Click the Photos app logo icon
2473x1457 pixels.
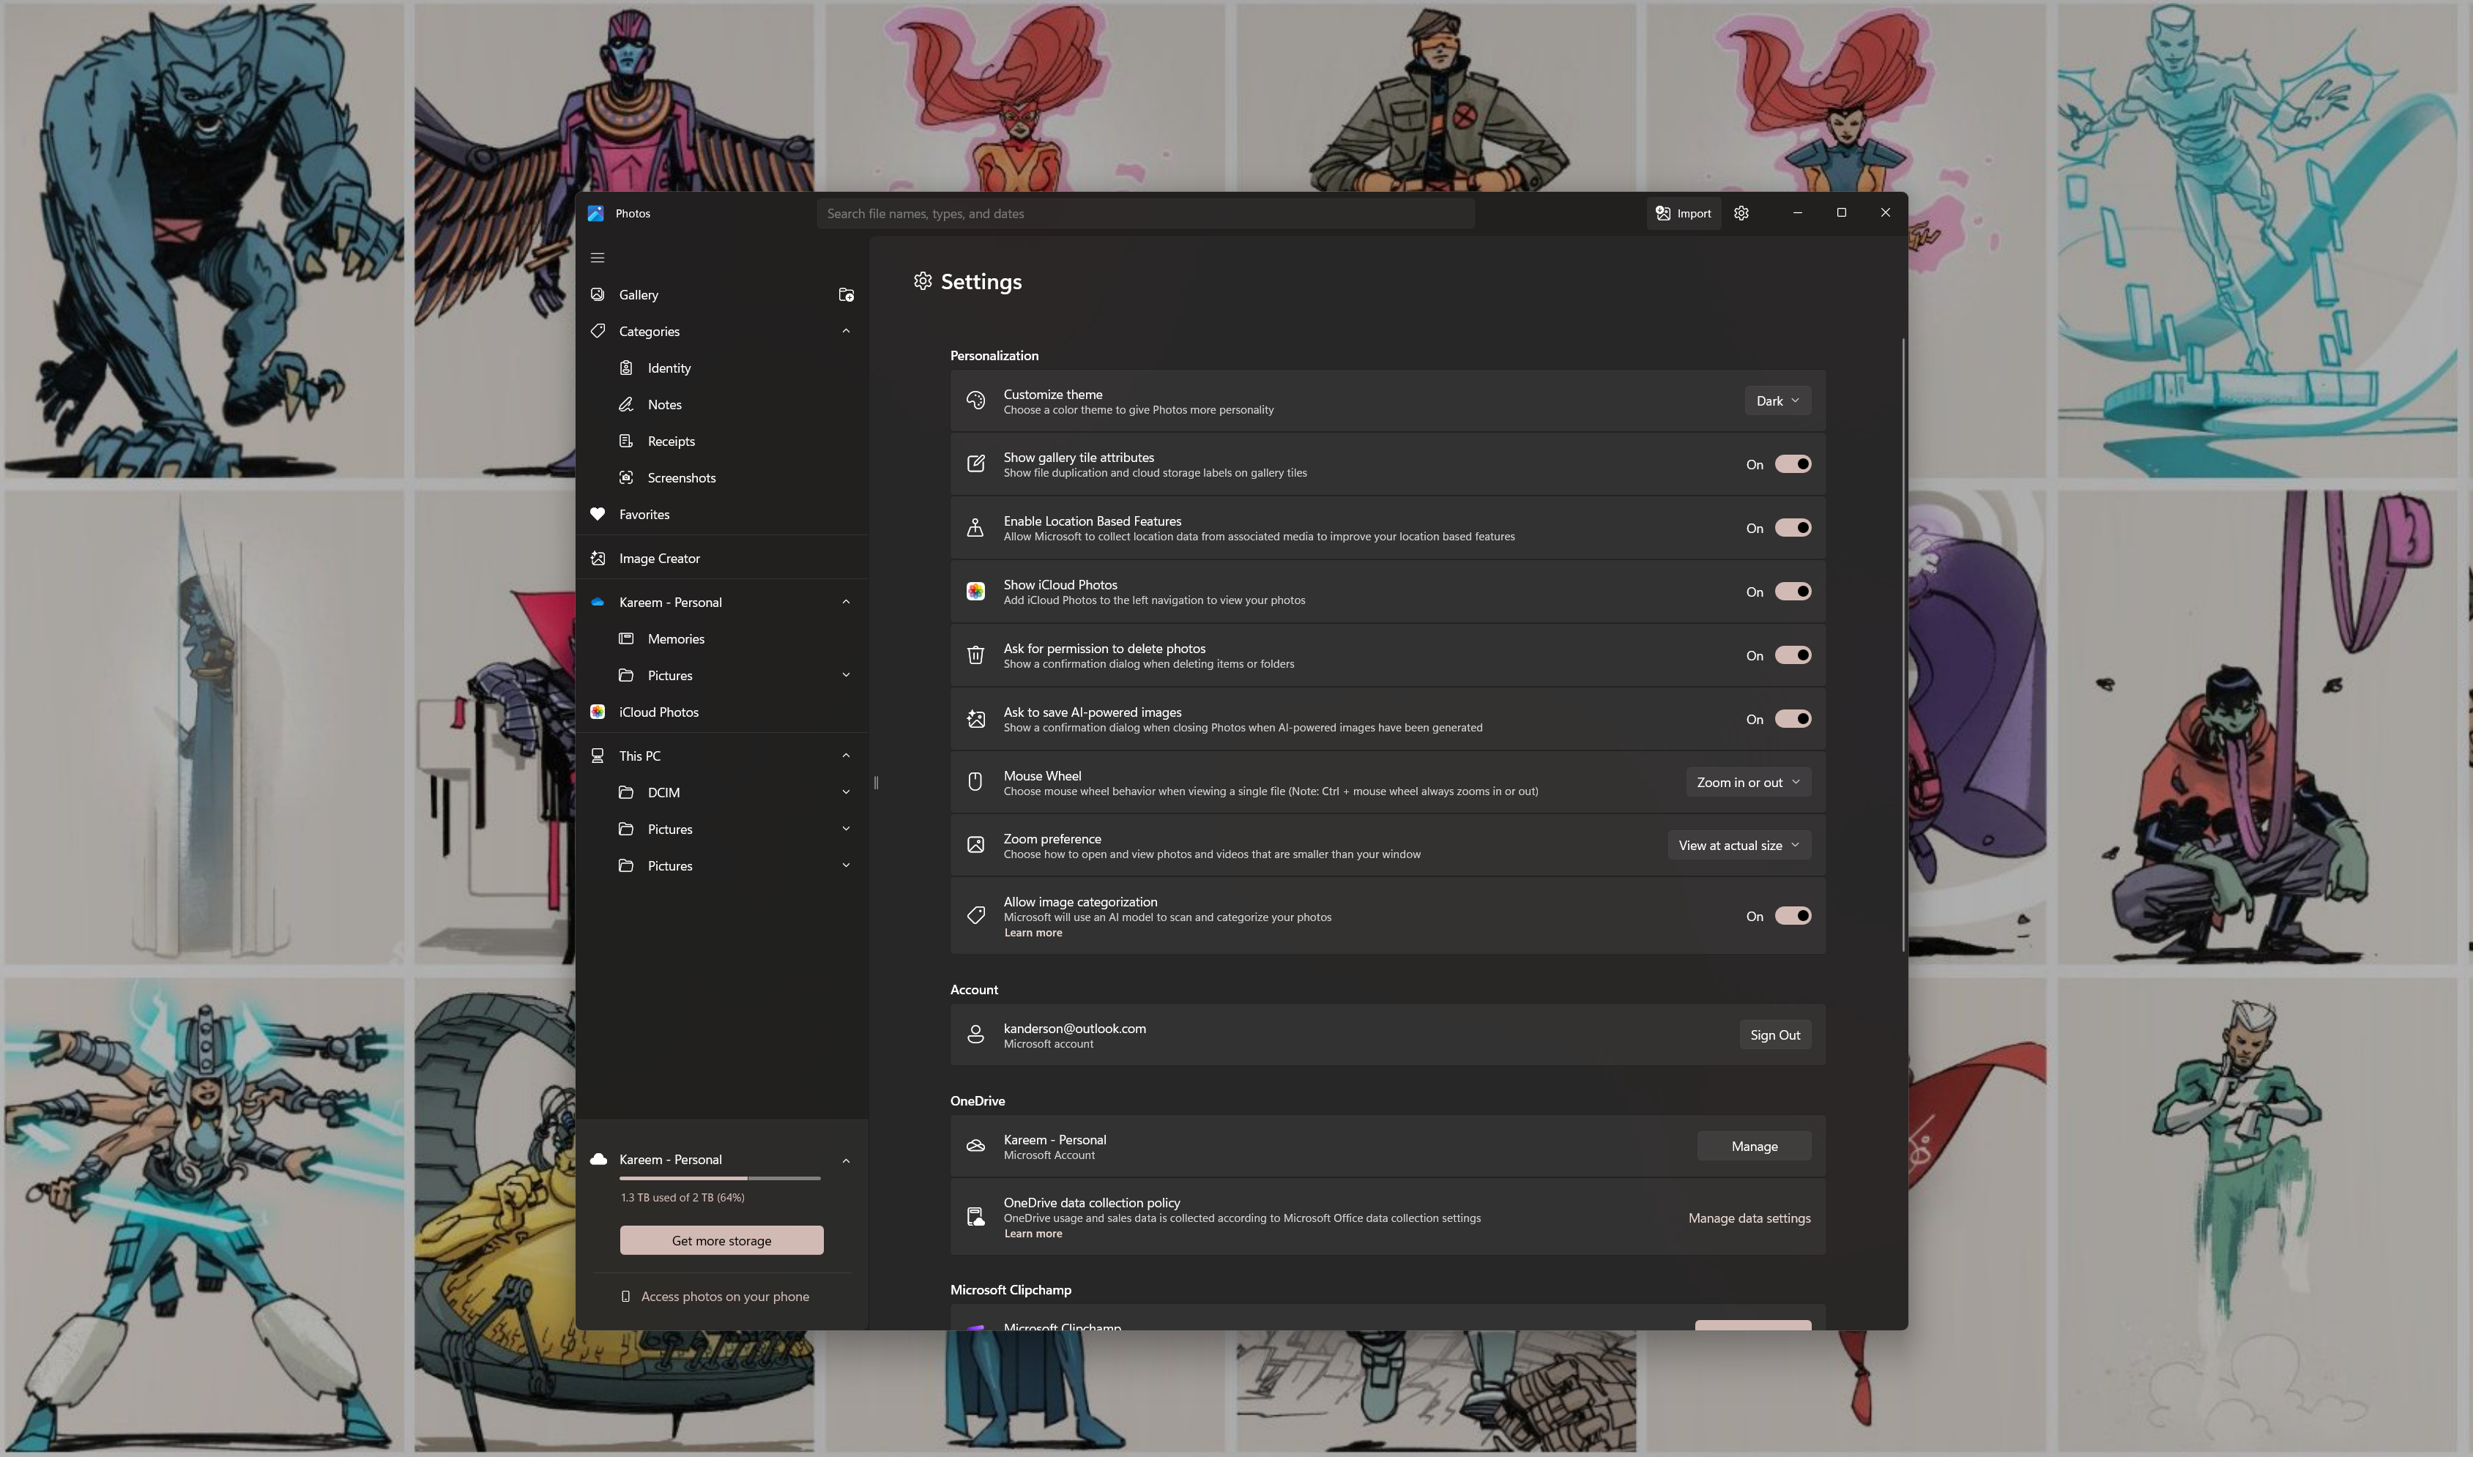coord(596,213)
